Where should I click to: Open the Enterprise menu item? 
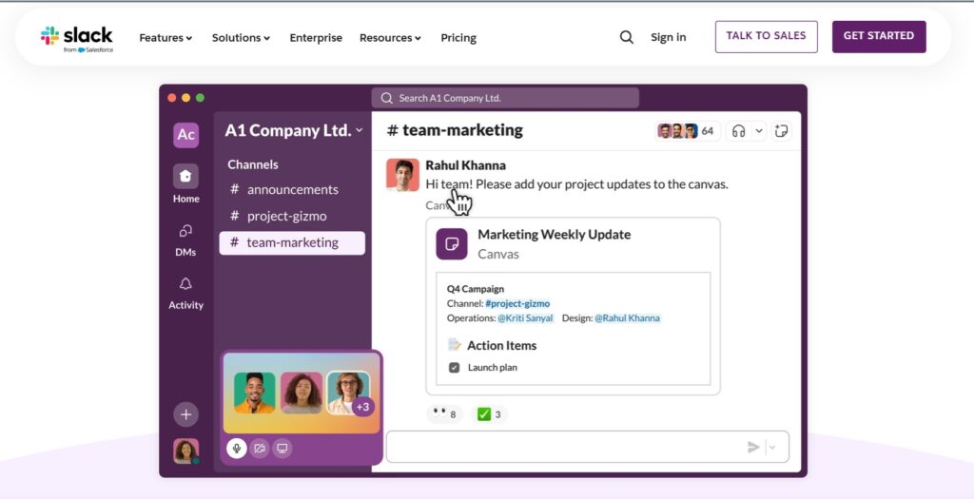tap(316, 38)
